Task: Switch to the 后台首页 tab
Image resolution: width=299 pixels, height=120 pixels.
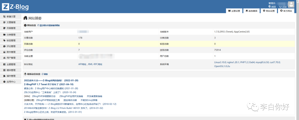Action: pos(251,11)
